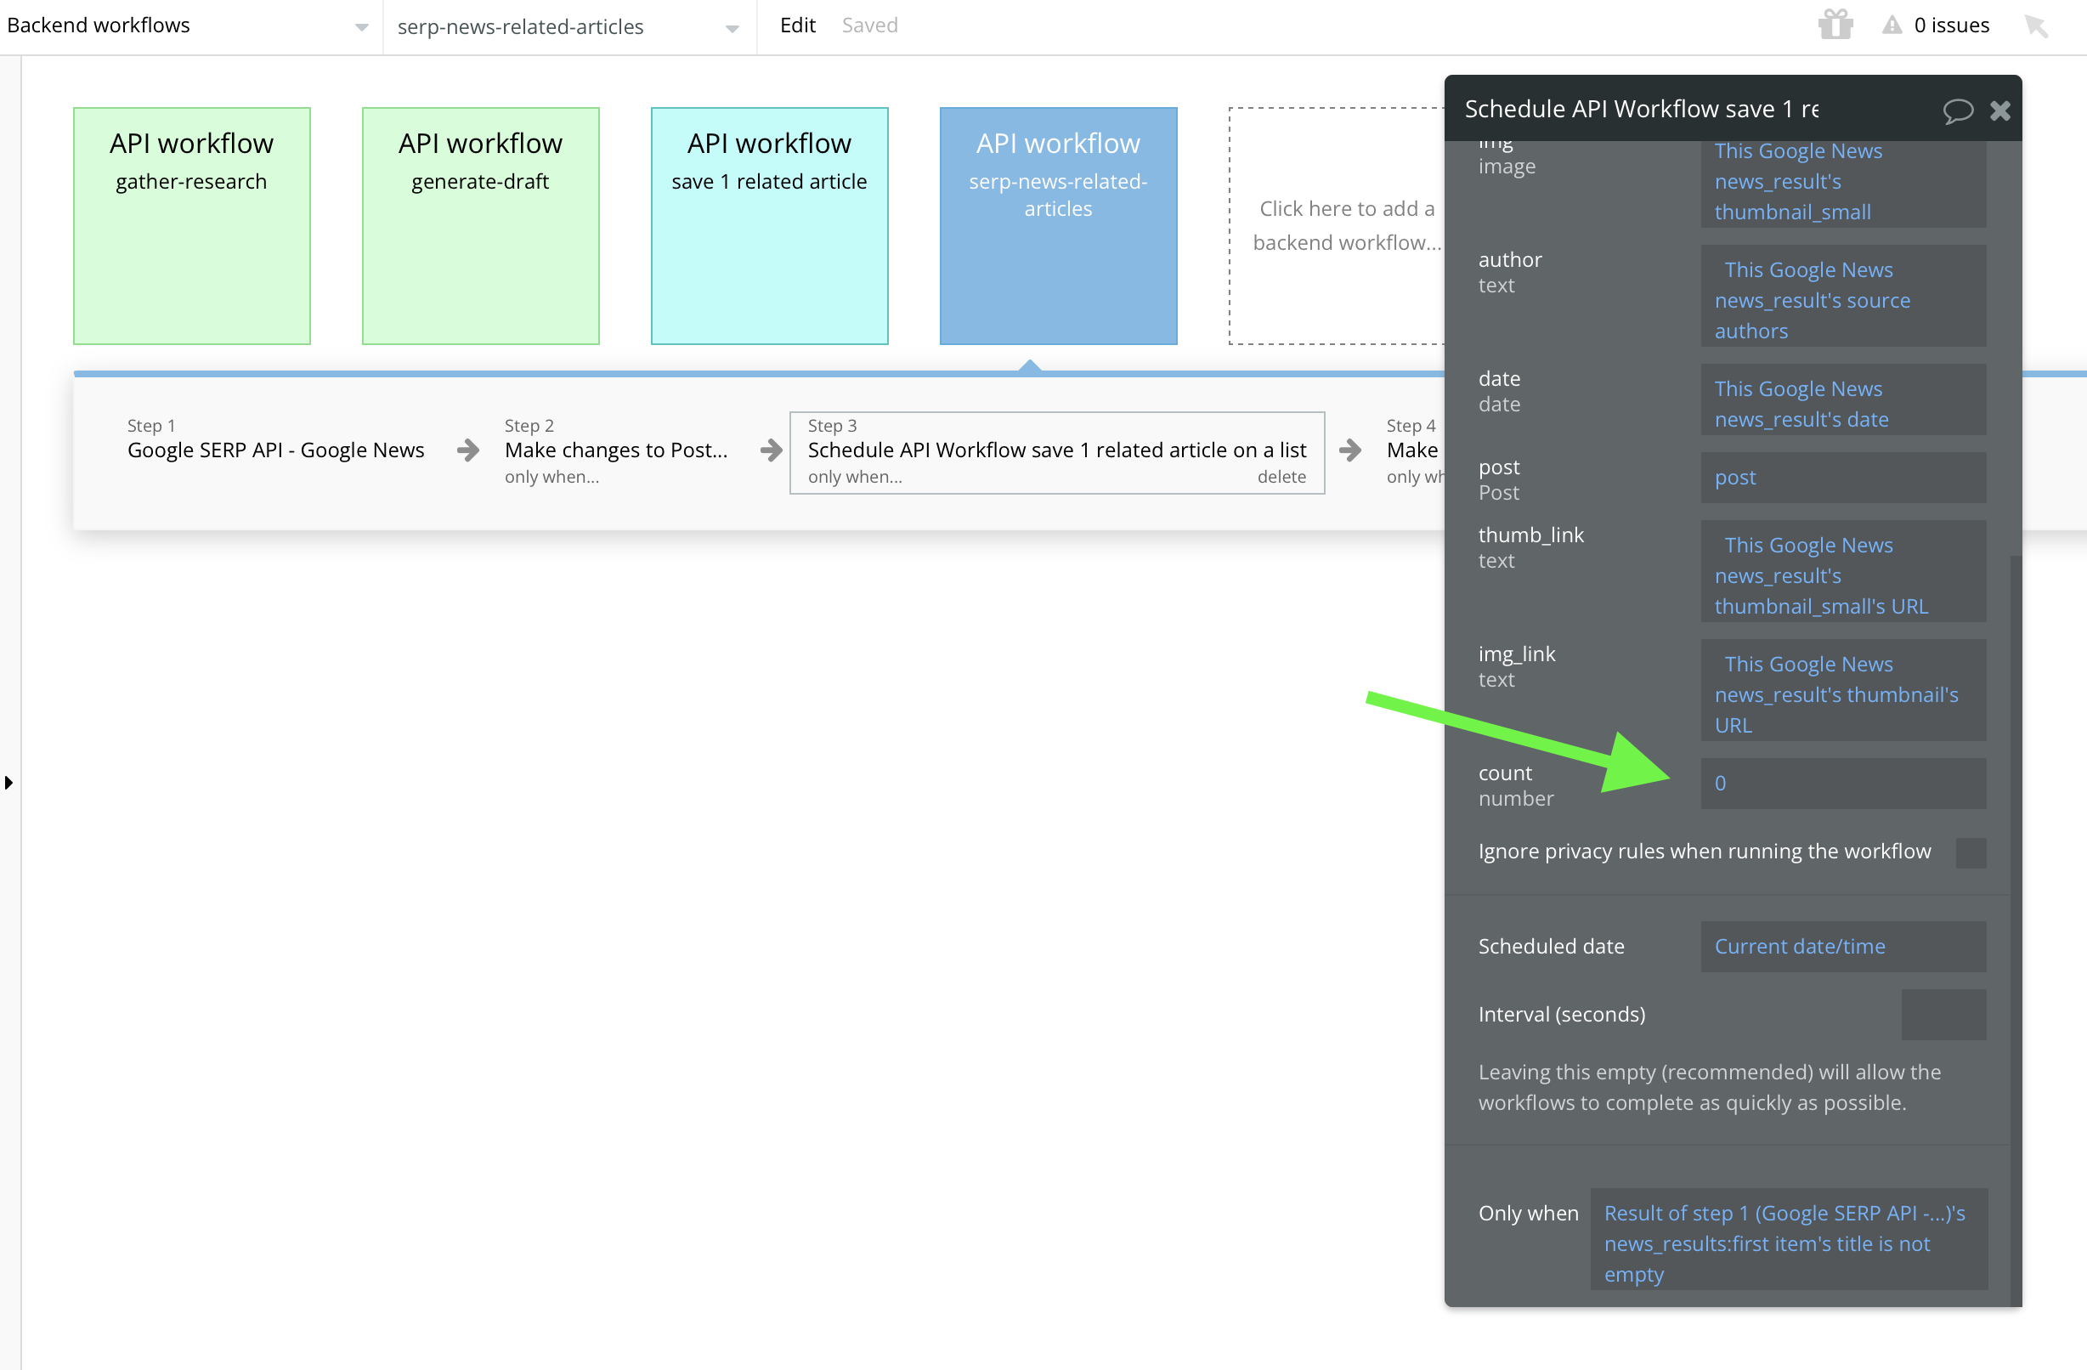
Task: Click the panel's vertical scrollbar
Action: click(2016, 930)
